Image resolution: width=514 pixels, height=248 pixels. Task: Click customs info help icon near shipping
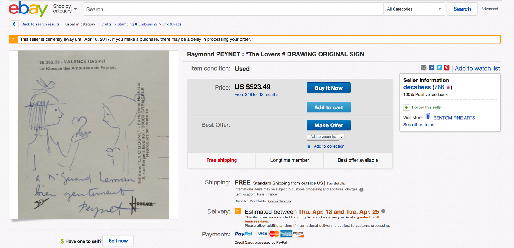tap(361, 190)
